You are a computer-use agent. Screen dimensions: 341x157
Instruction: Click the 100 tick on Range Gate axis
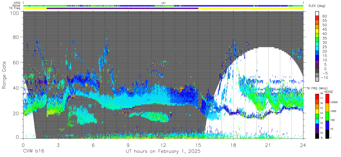14,13
